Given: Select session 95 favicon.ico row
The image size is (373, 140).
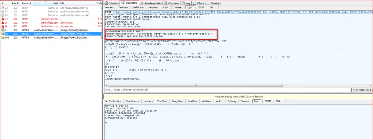Looking at the screenshot, I should 51,23.
